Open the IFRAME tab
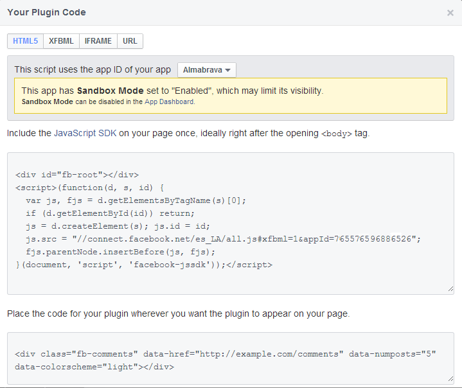The height and width of the screenshot is (388, 462). pos(98,41)
